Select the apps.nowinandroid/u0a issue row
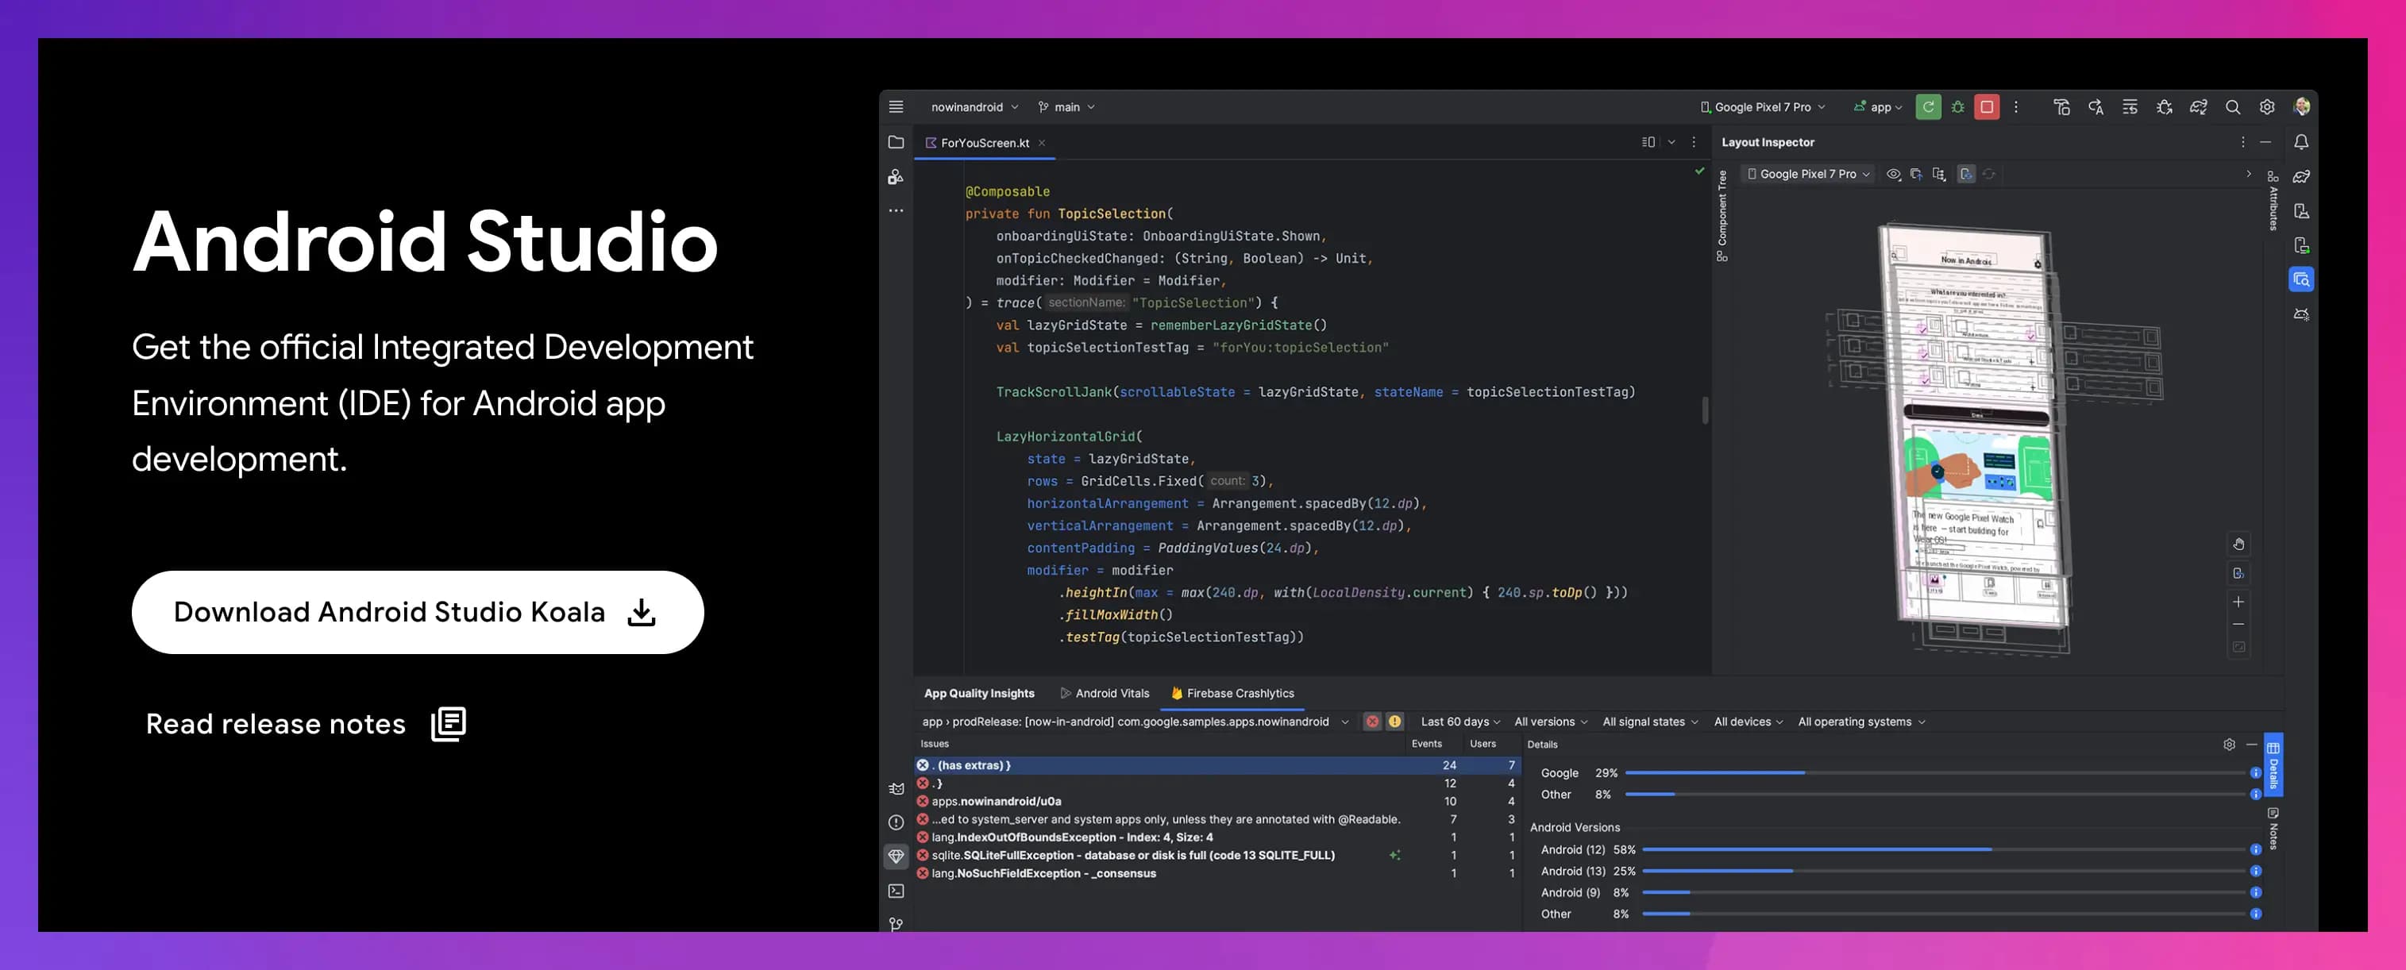Screen dimensions: 2406x970 (1217, 801)
